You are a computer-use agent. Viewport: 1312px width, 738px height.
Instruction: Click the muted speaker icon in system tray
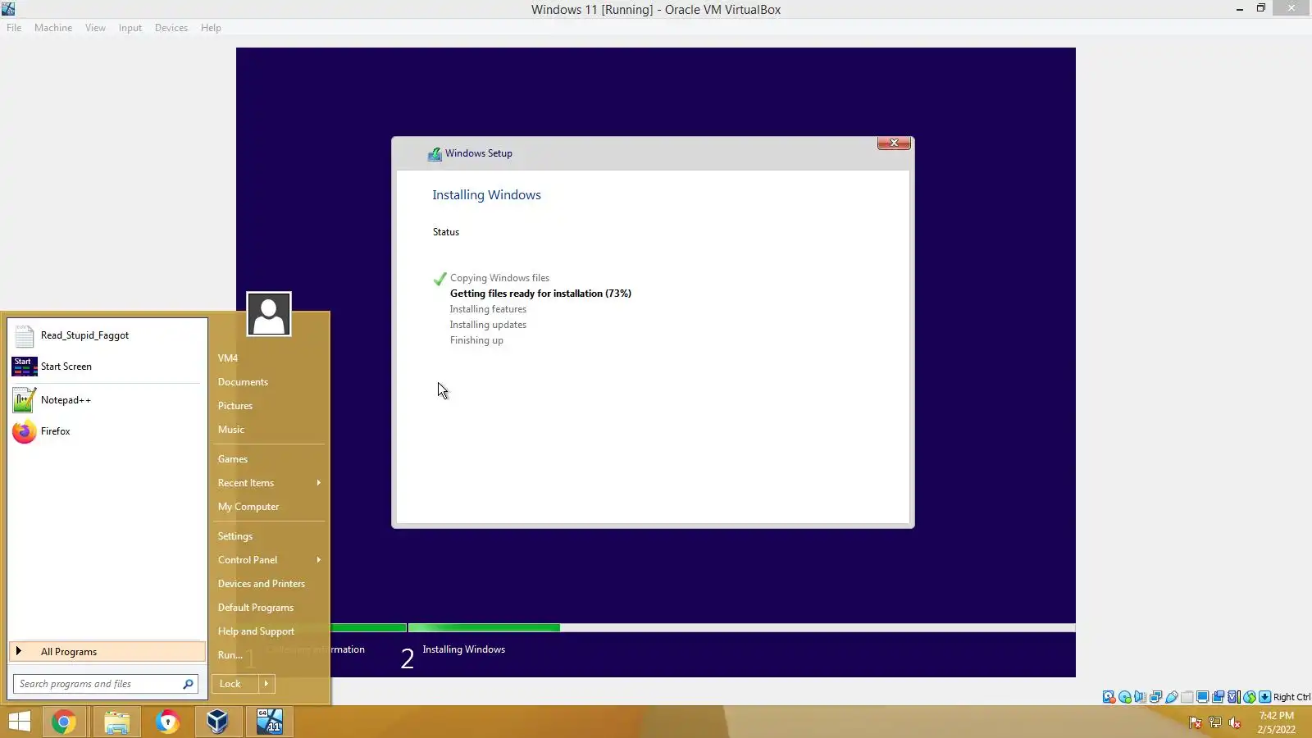click(x=1235, y=722)
